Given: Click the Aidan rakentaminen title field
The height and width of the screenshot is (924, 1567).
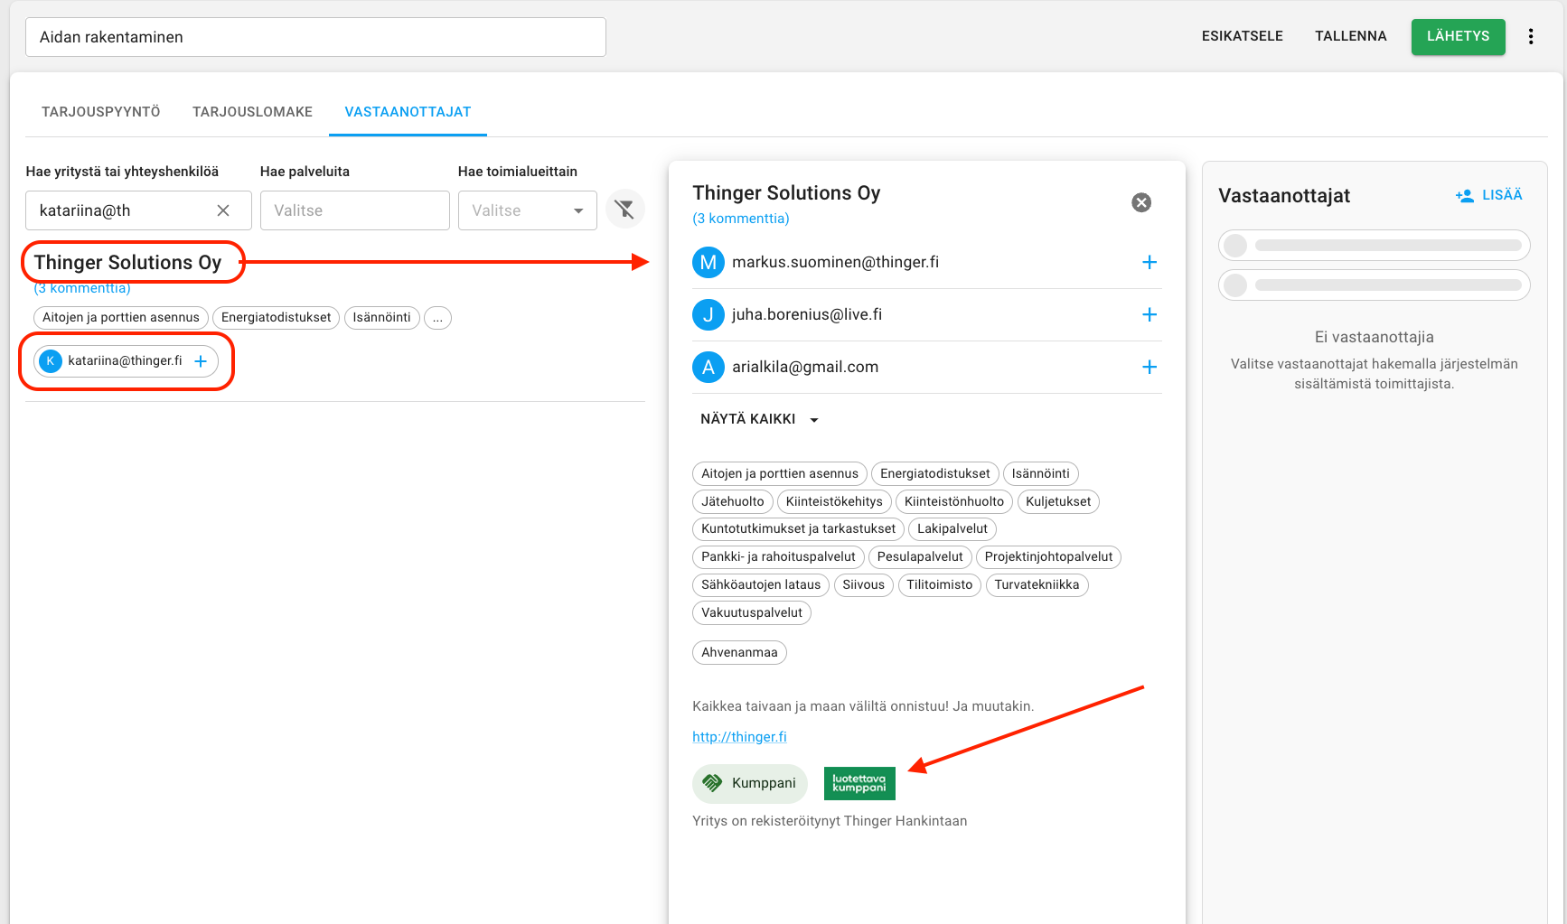Looking at the screenshot, I should (315, 37).
